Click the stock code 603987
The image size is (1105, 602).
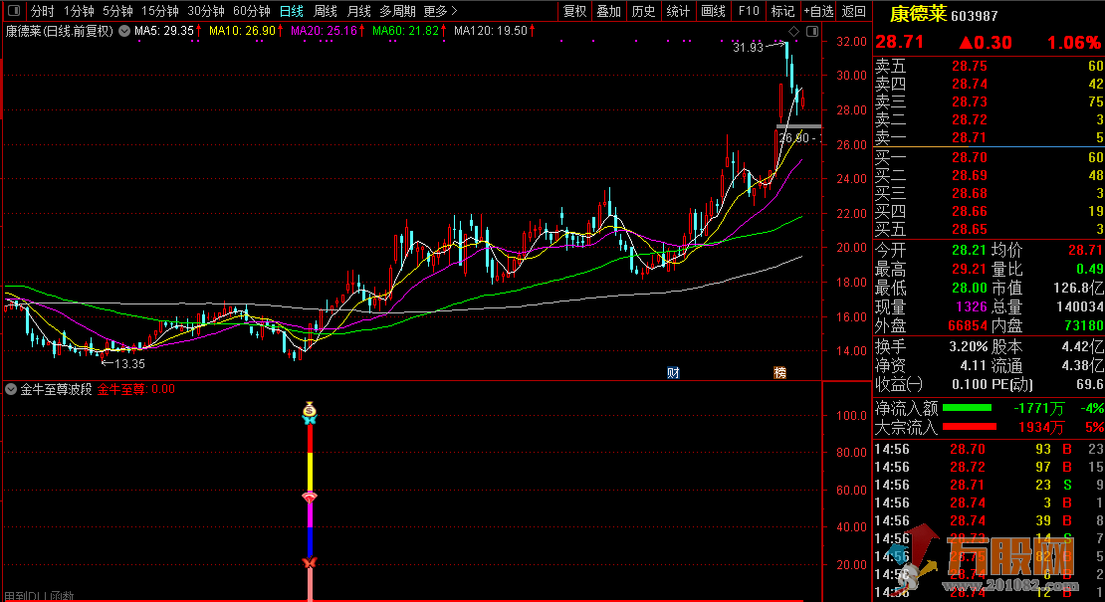click(975, 16)
